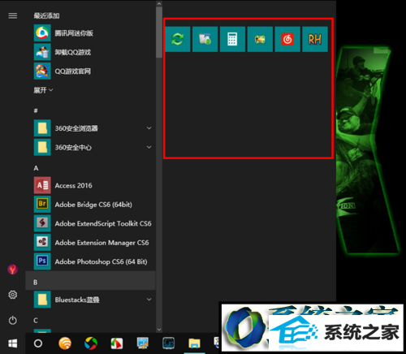Launch the Tencent mini news app icon
This screenshot has width=406, height=354.
[x=42, y=33]
